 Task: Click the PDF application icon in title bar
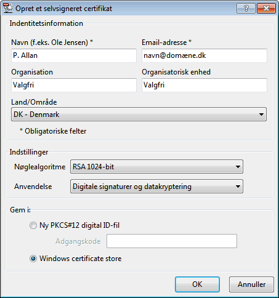tap(8, 8)
